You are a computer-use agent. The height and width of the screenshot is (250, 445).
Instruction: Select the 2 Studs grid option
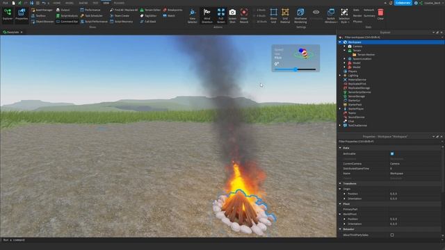pos(259,10)
